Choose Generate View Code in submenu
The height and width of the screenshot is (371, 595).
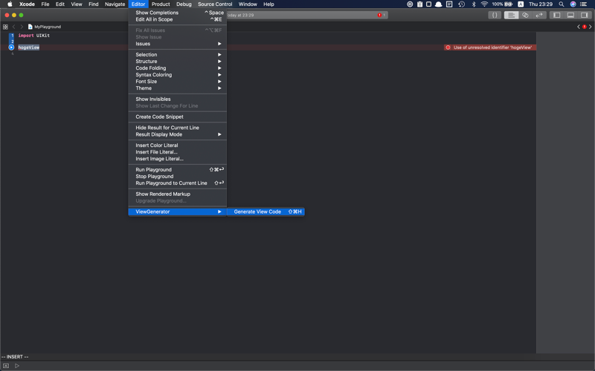(266, 211)
